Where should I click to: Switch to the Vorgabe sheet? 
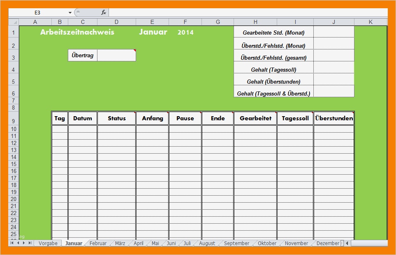[x=47, y=243]
